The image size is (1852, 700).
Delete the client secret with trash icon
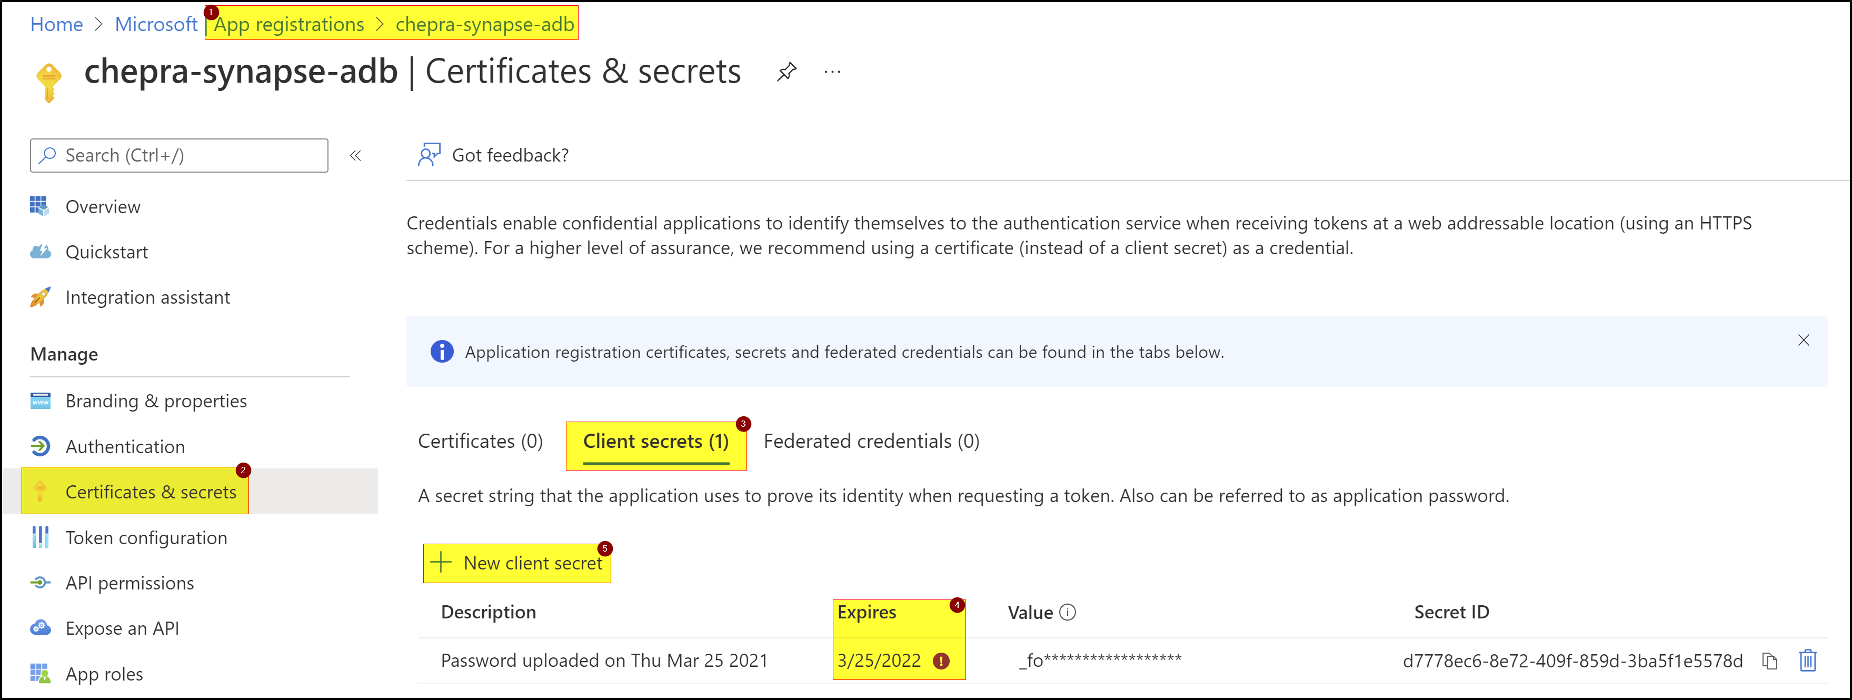1807,660
